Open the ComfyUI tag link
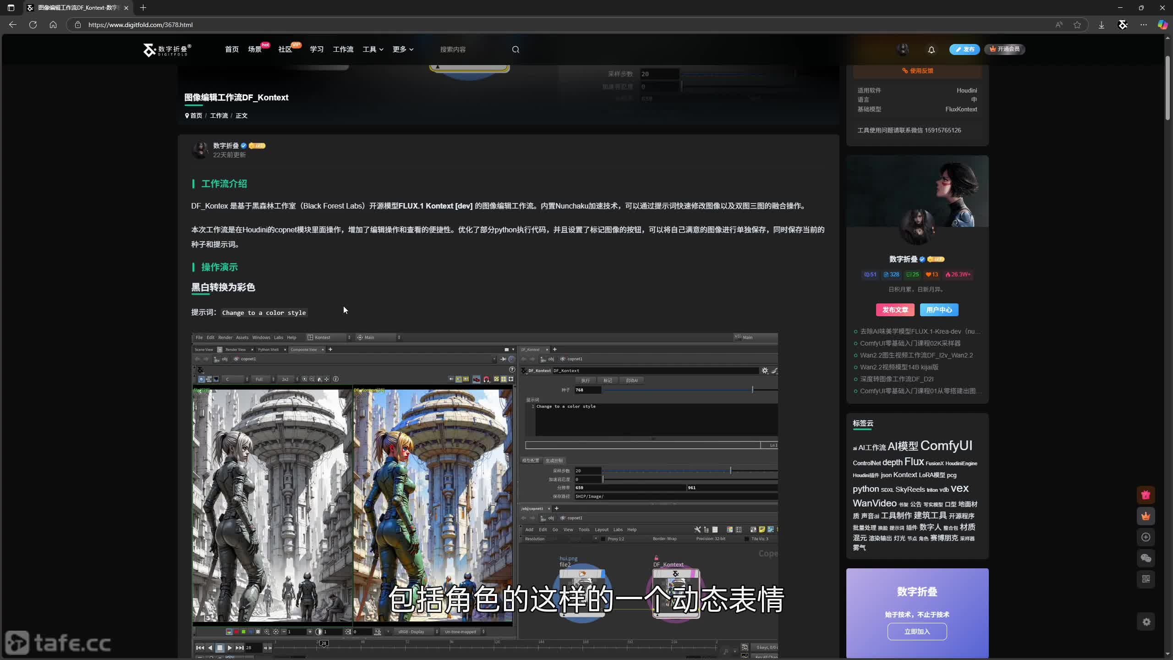Image resolution: width=1173 pixels, height=660 pixels. tap(946, 445)
